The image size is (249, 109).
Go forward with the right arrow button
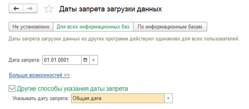tap(30, 9)
